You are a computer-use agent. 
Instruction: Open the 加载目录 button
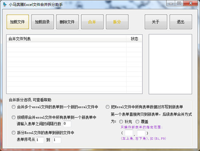click(x=42, y=22)
